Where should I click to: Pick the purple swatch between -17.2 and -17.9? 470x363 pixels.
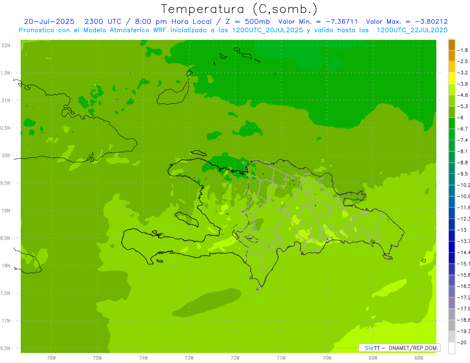[452, 303]
